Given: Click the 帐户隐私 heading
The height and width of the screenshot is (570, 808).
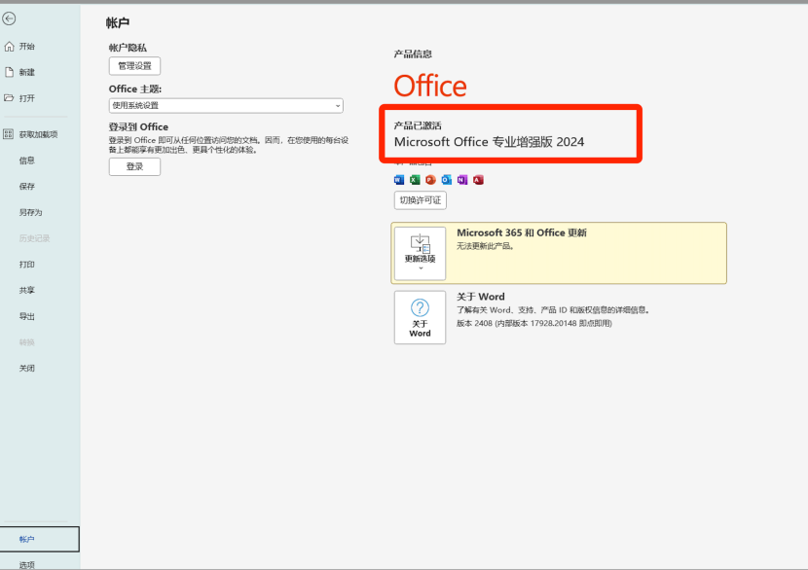Looking at the screenshot, I should pos(128,48).
